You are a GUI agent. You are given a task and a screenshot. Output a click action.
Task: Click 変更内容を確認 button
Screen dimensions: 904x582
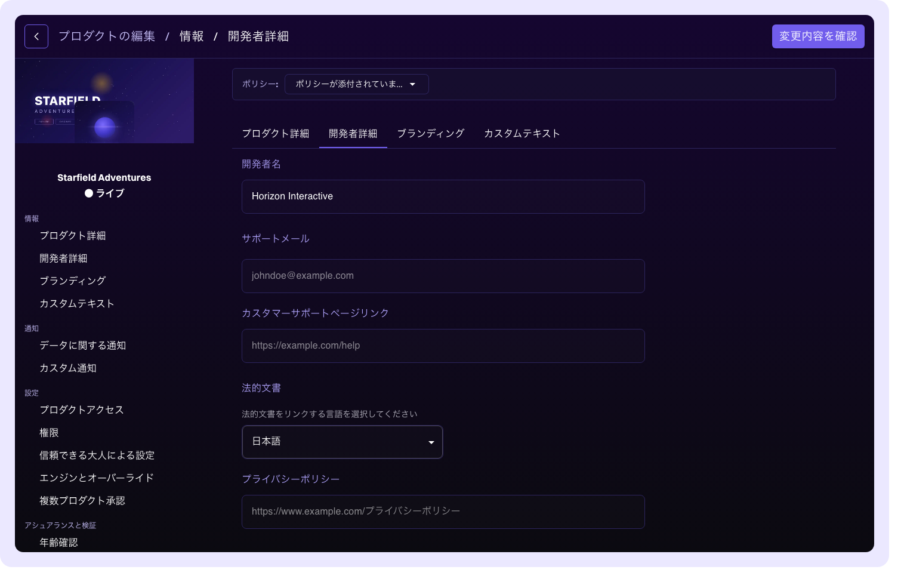tap(818, 36)
